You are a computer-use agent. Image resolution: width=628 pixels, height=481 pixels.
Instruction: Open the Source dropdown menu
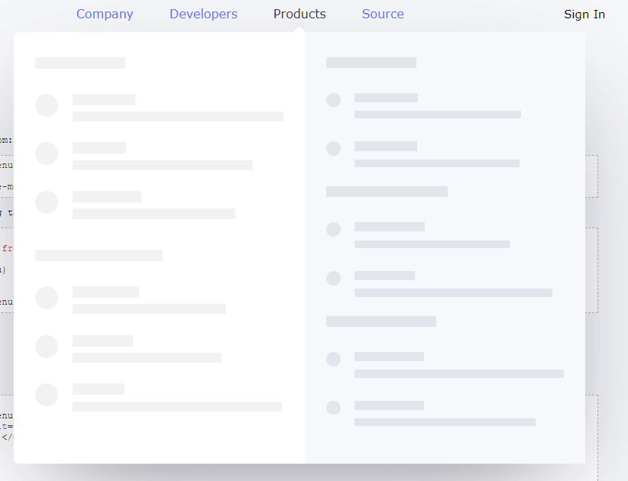[x=383, y=14]
